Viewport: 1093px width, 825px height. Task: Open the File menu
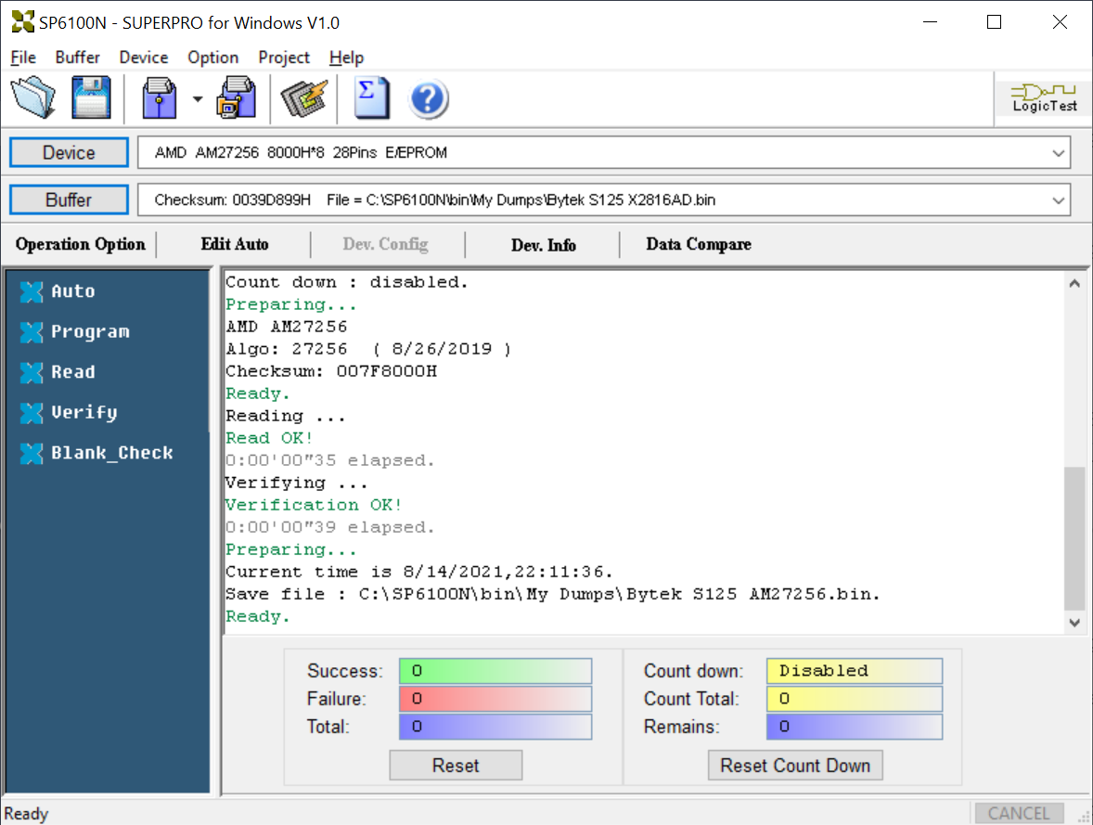pos(23,58)
